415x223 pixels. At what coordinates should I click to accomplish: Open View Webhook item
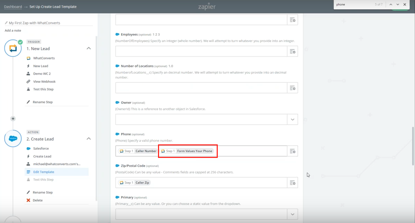click(x=44, y=81)
